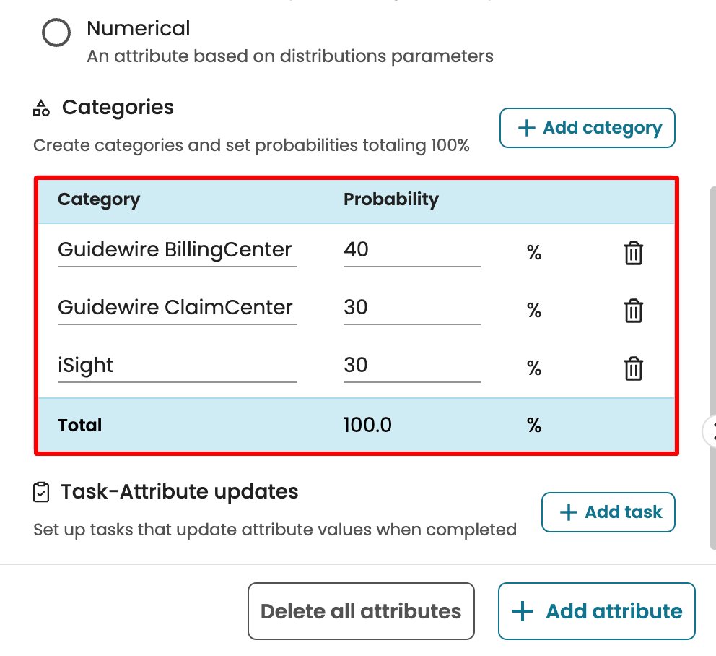Click the Add attribute button
Viewport: 716px width, 656px height.
[x=596, y=612]
